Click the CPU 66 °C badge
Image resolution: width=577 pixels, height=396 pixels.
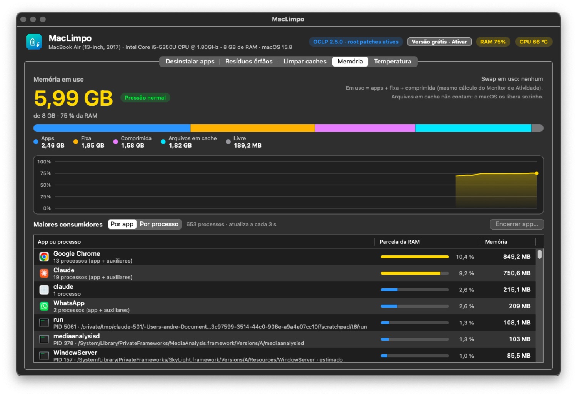pos(534,42)
